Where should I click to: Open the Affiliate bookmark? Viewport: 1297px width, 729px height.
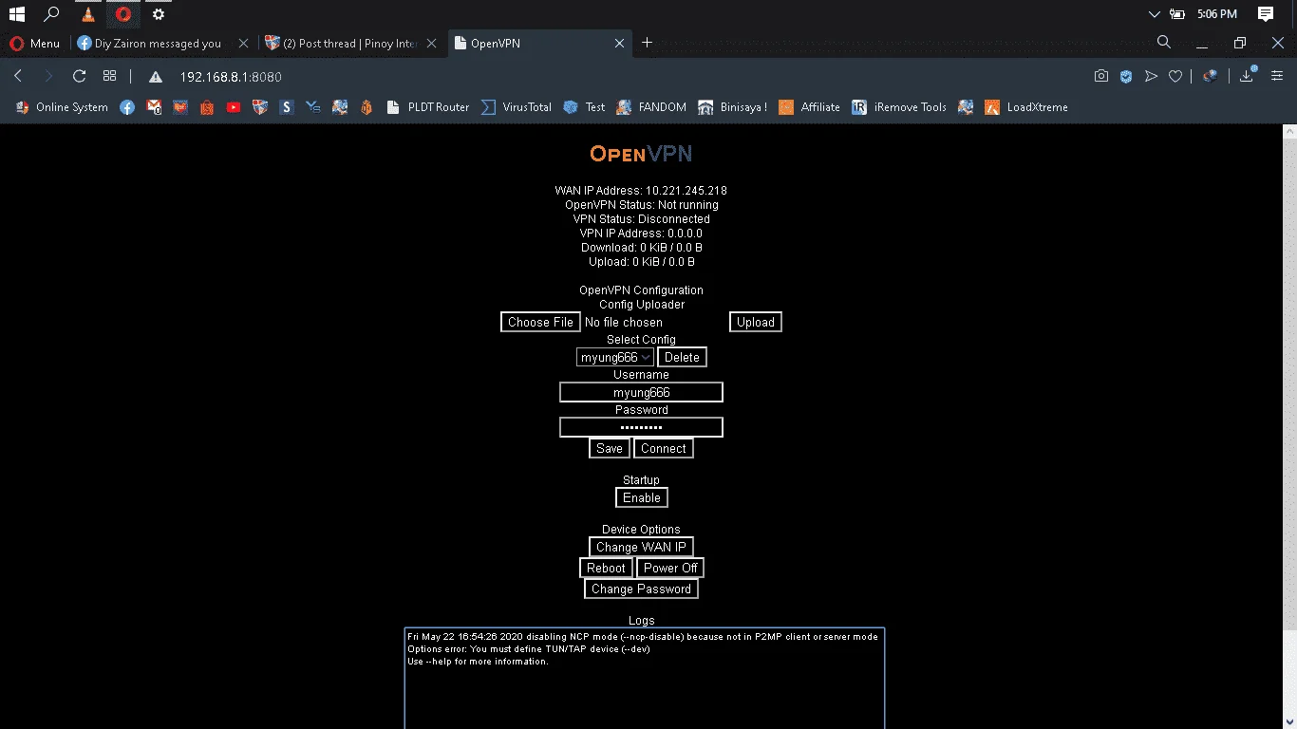(809, 107)
